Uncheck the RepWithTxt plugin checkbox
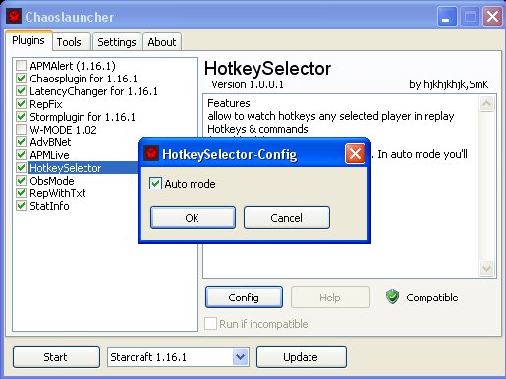 (x=21, y=193)
